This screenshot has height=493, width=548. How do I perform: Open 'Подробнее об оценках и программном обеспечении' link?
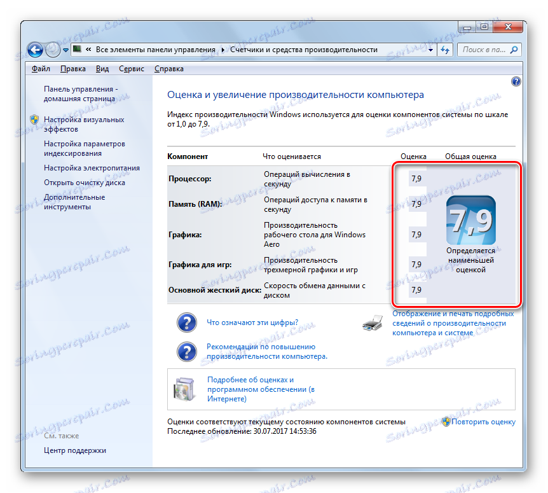pos(261,389)
